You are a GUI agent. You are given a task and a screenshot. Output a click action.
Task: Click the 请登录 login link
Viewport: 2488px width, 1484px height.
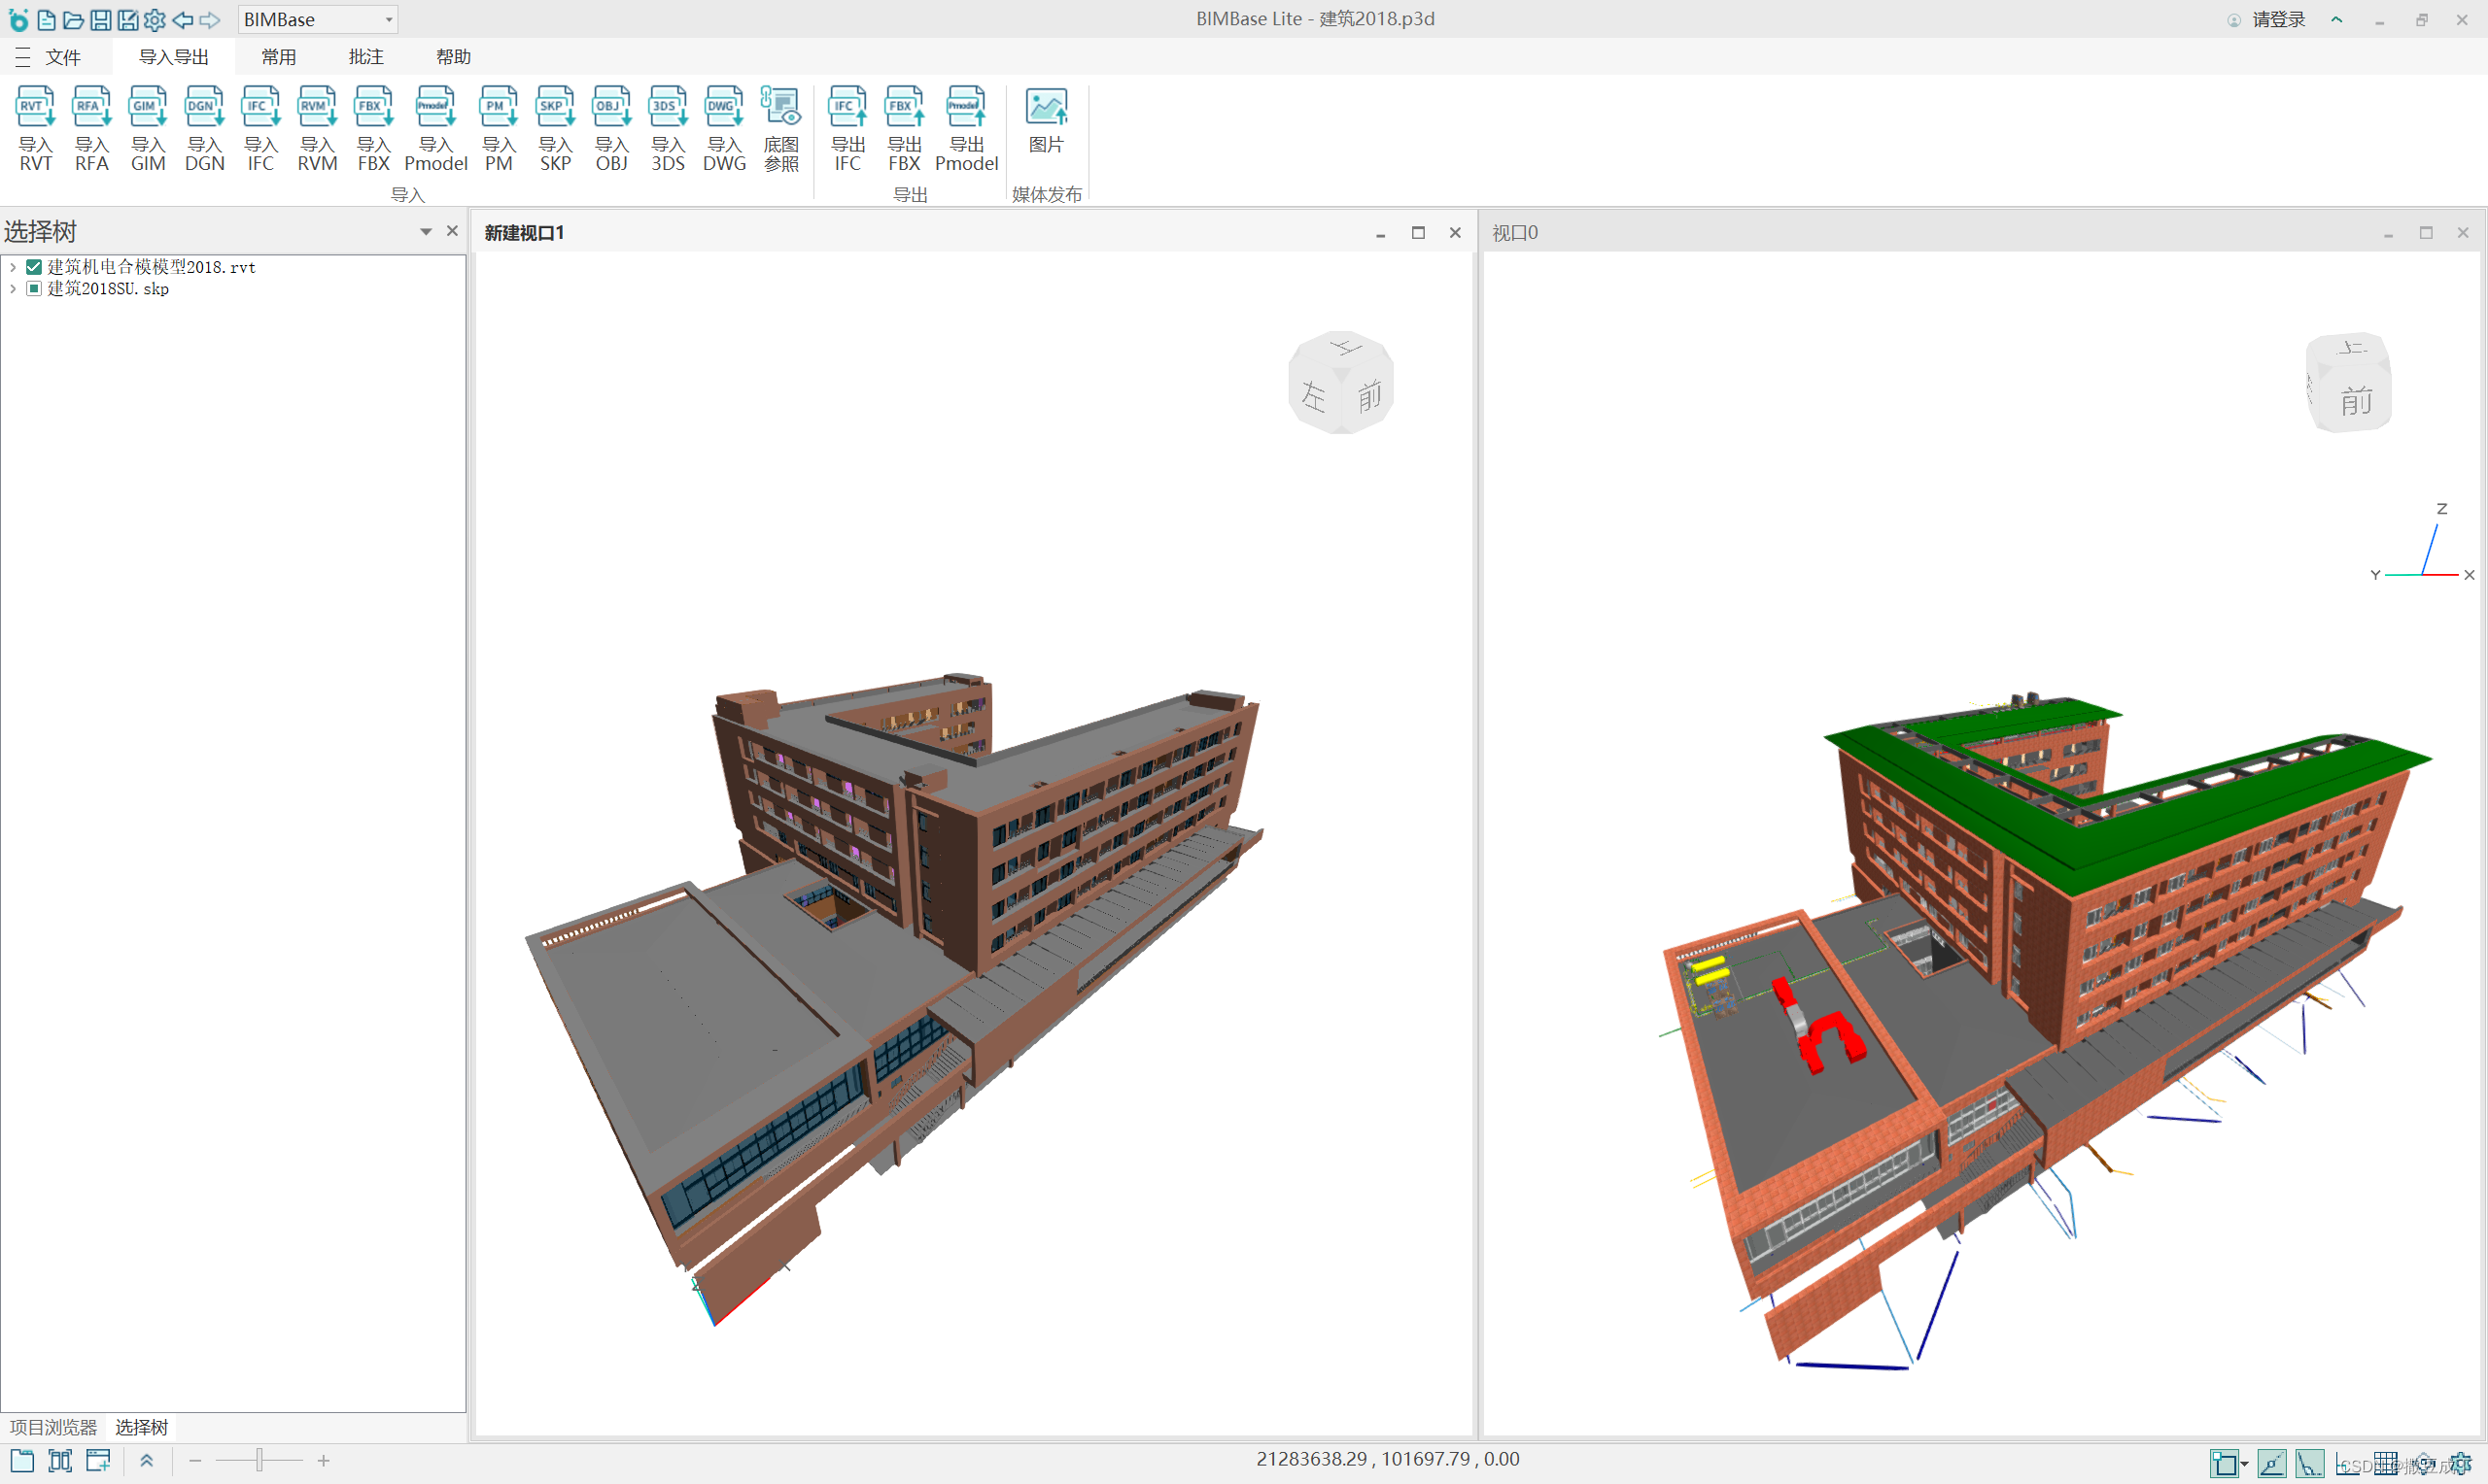(2277, 20)
